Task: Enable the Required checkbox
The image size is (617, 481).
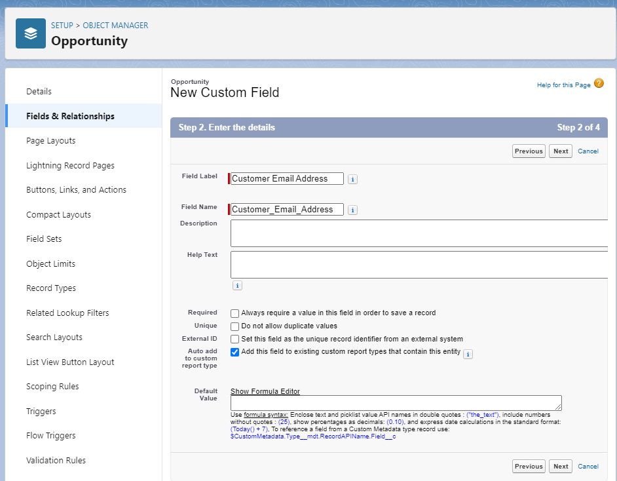Action: point(235,313)
